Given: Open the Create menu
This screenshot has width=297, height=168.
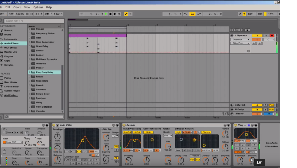Looking at the screenshot, I should (17, 7).
